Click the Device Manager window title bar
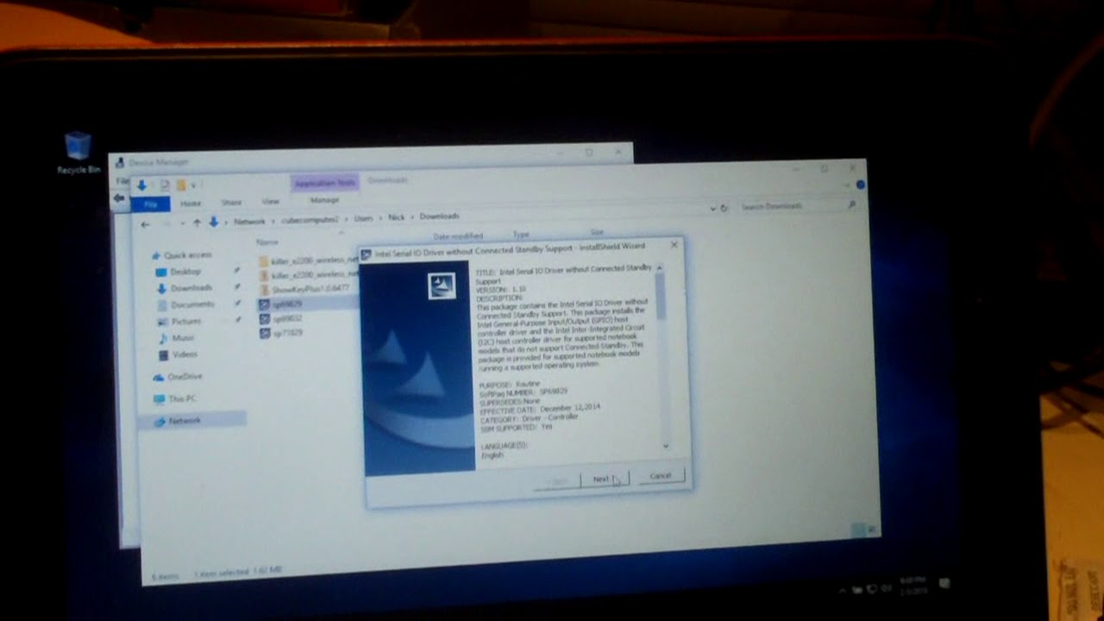The image size is (1104, 621). click(371, 159)
